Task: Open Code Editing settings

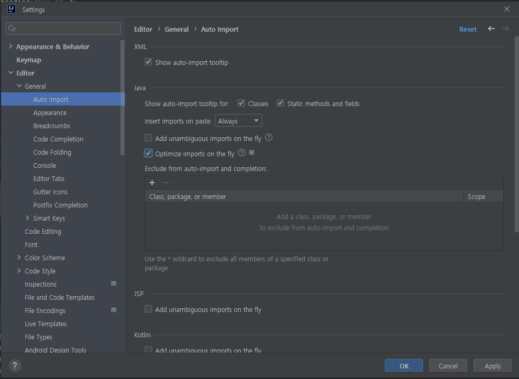Action: (43, 231)
